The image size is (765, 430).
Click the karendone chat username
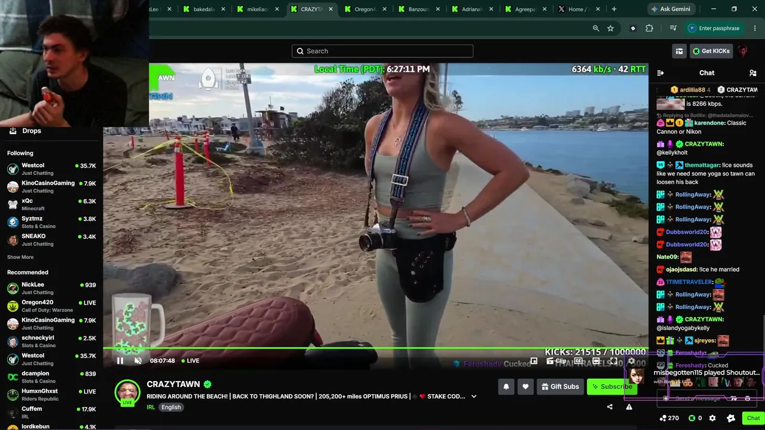click(x=709, y=123)
